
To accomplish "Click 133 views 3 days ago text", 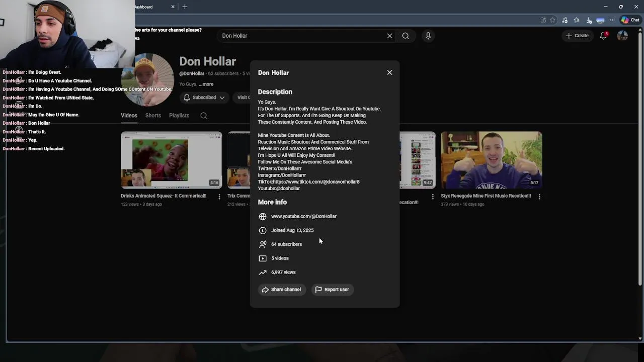I will (x=141, y=205).
